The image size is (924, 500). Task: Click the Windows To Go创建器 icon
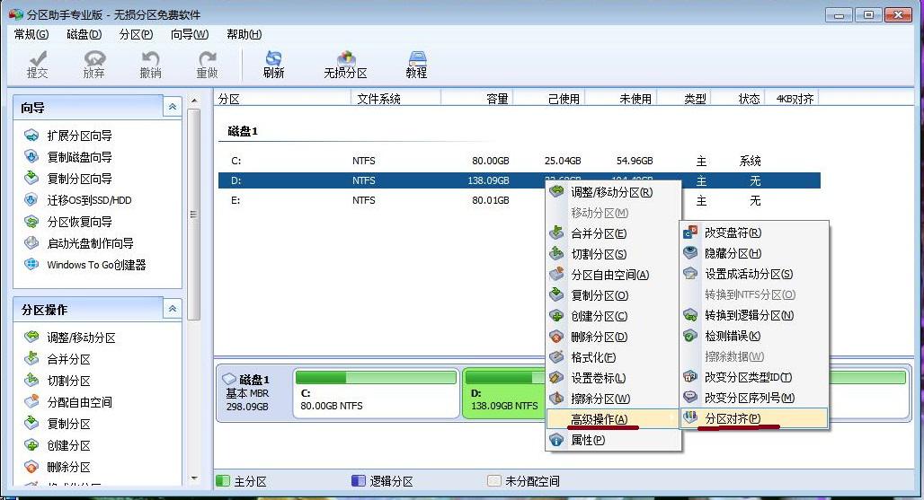point(31,264)
